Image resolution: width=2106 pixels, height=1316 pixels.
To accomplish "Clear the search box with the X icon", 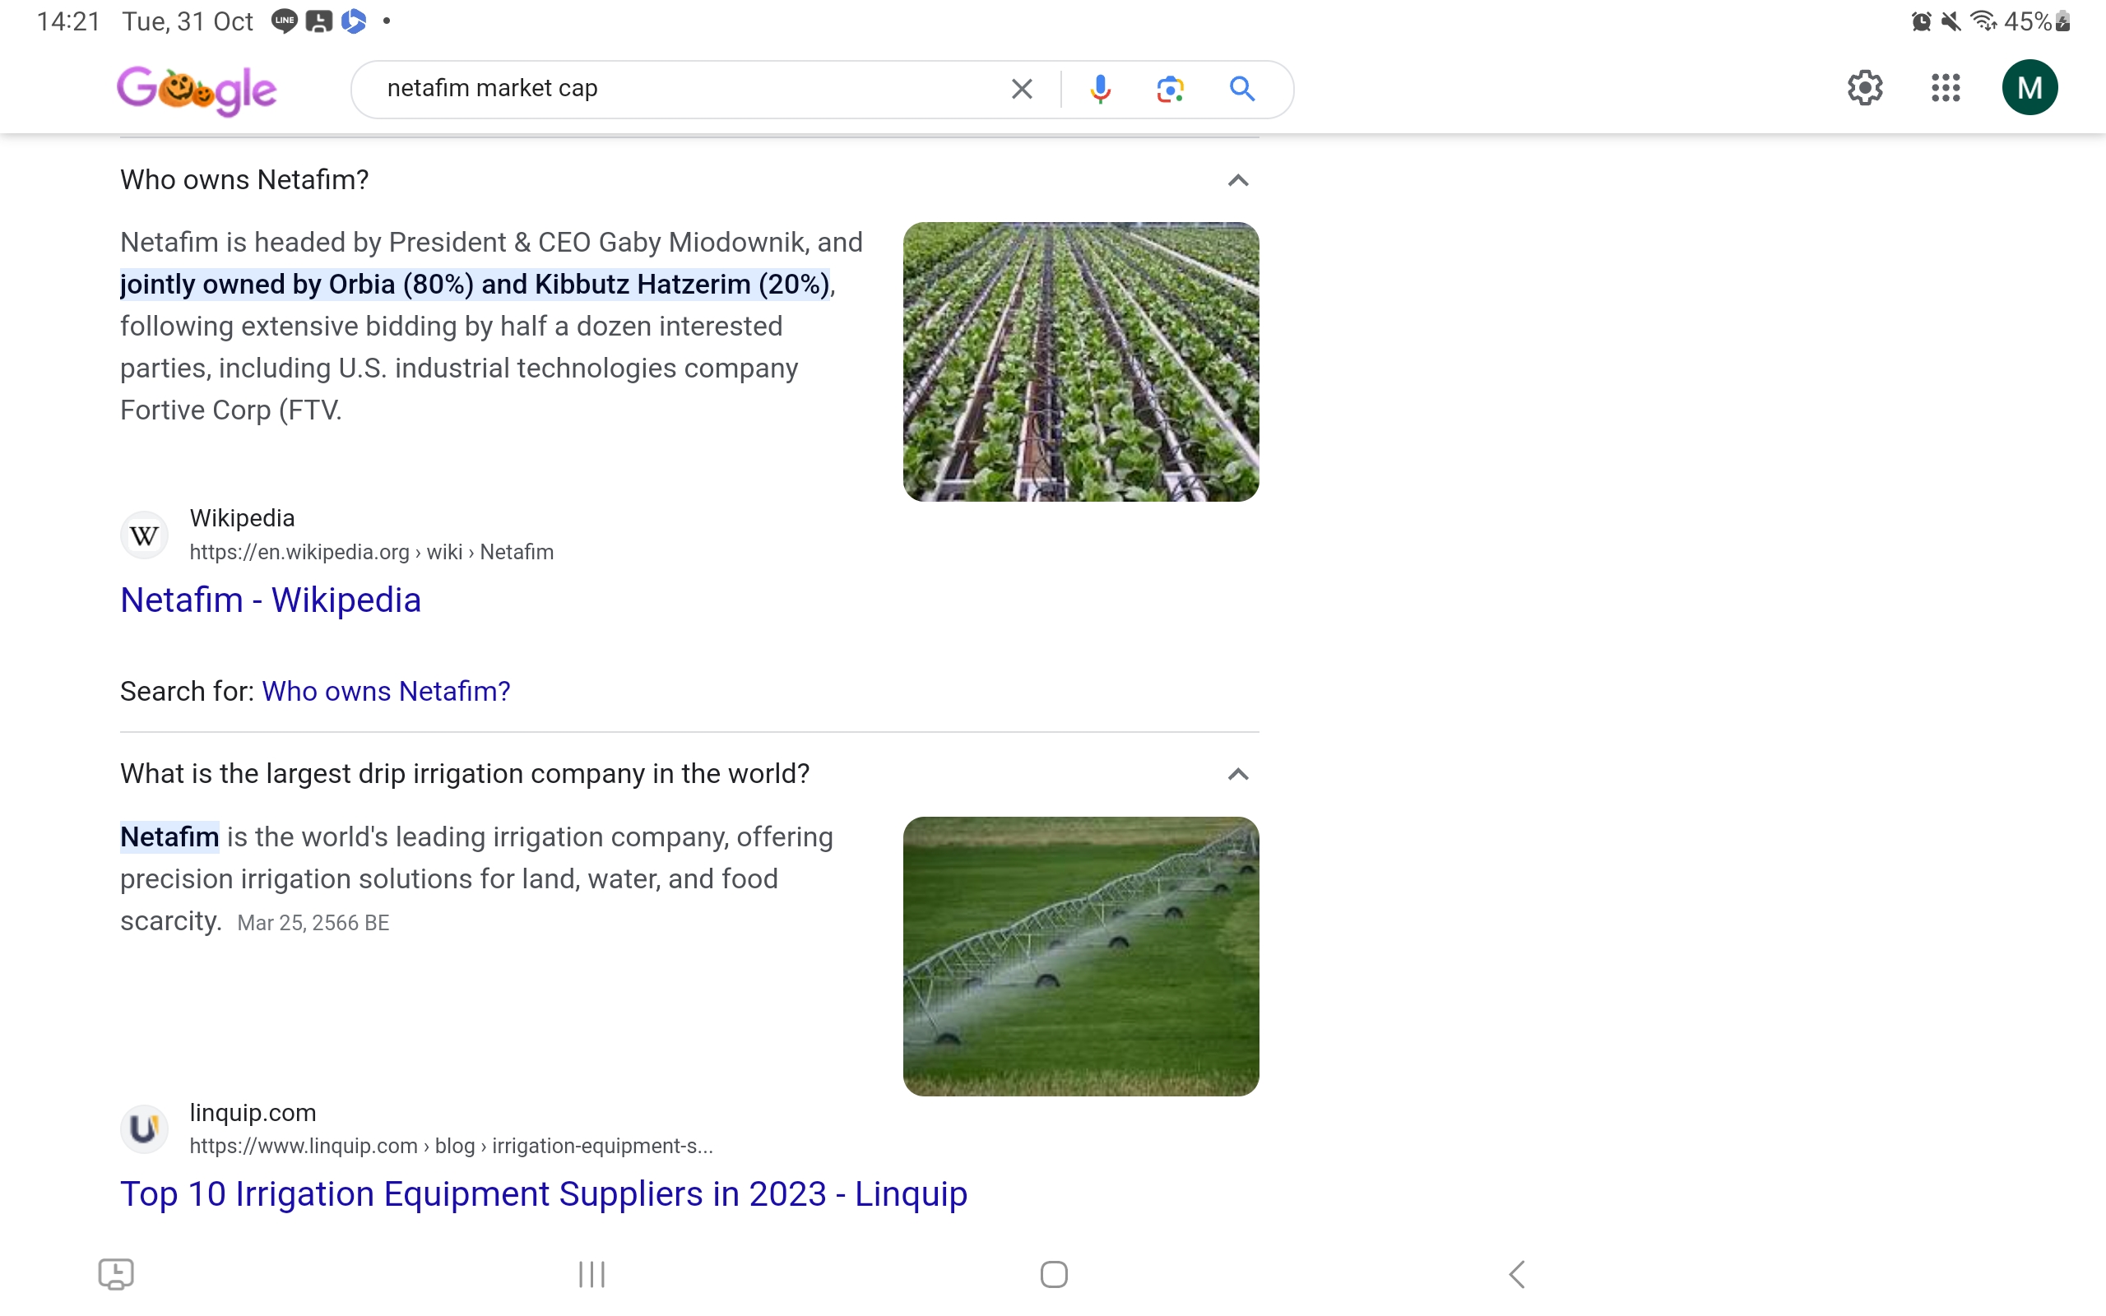I will point(1022,89).
